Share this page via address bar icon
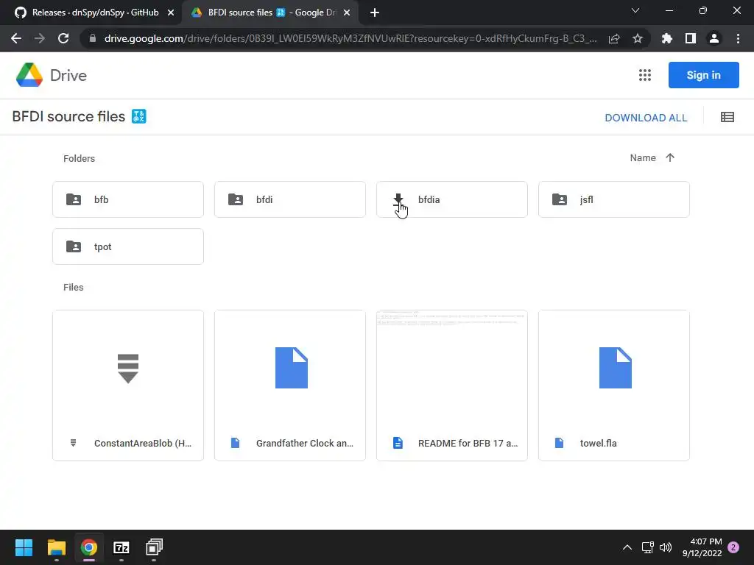This screenshot has height=565, width=754. tap(614, 38)
